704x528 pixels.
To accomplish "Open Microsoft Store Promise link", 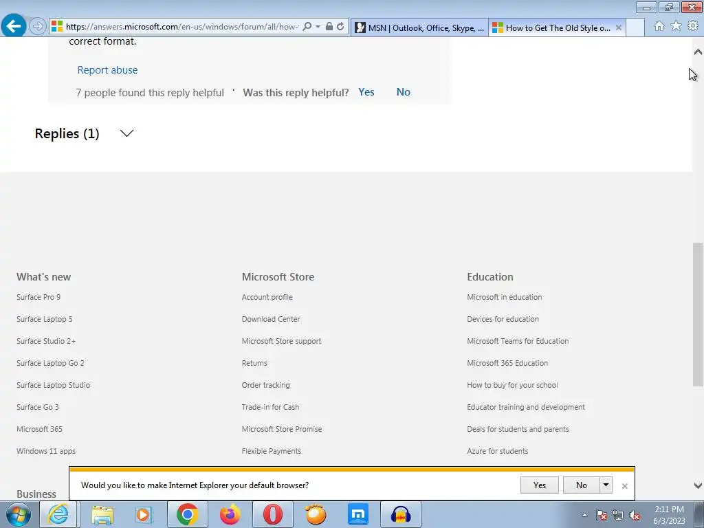I will (282, 429).
